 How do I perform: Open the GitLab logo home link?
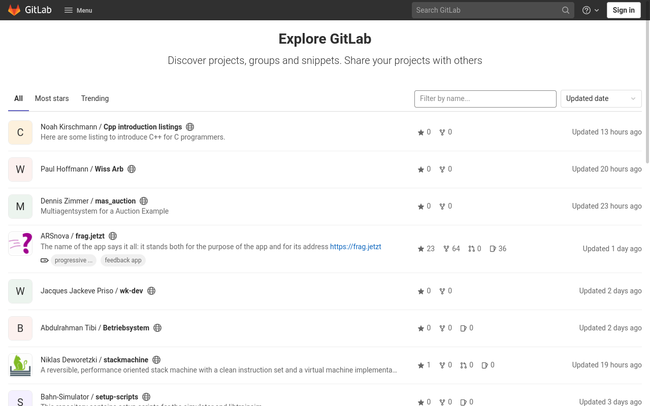[x=30, y=10]
